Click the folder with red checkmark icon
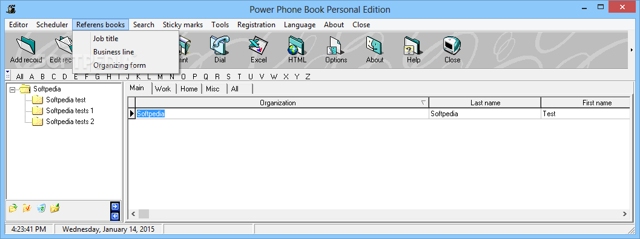This screenshot has width=640, height=239. pyautogui.click(x=27, y=208)
